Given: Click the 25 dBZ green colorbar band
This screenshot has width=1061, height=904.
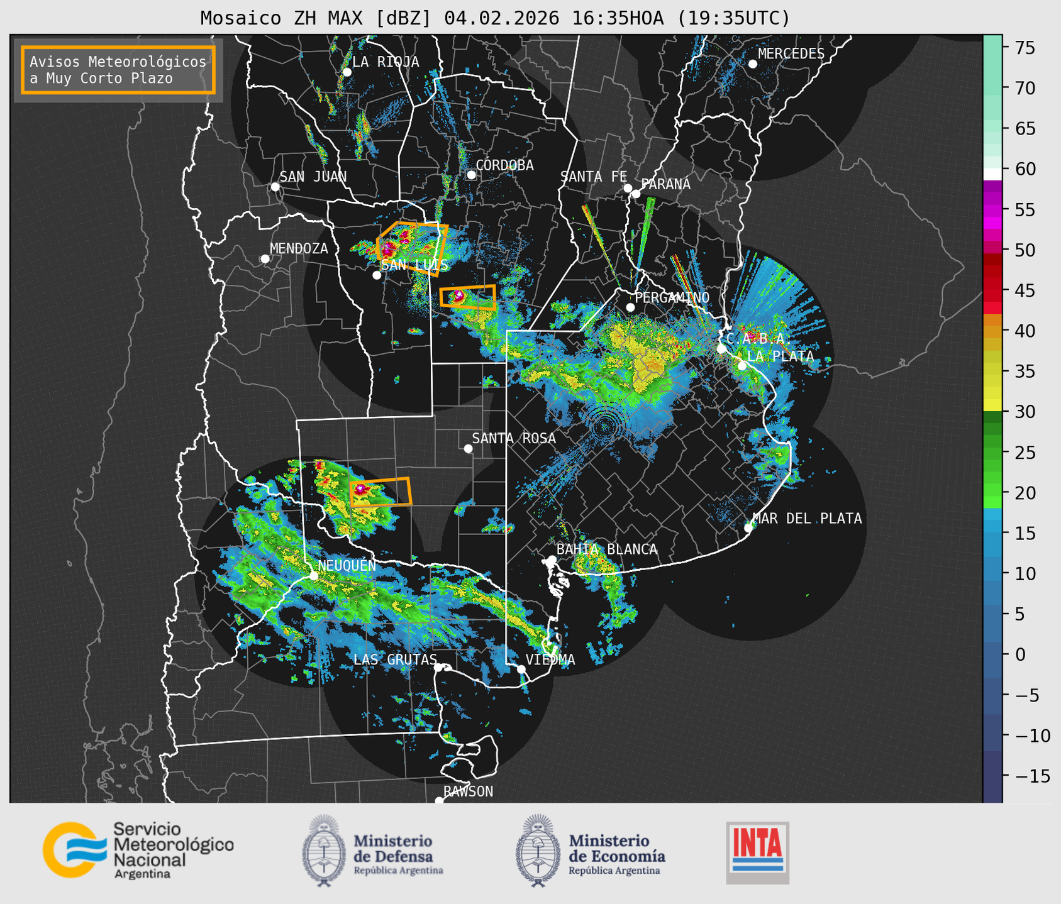Looking at the screenshot, I should point(992,452).
